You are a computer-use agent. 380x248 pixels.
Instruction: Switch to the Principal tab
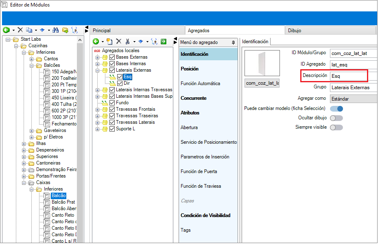137,31
